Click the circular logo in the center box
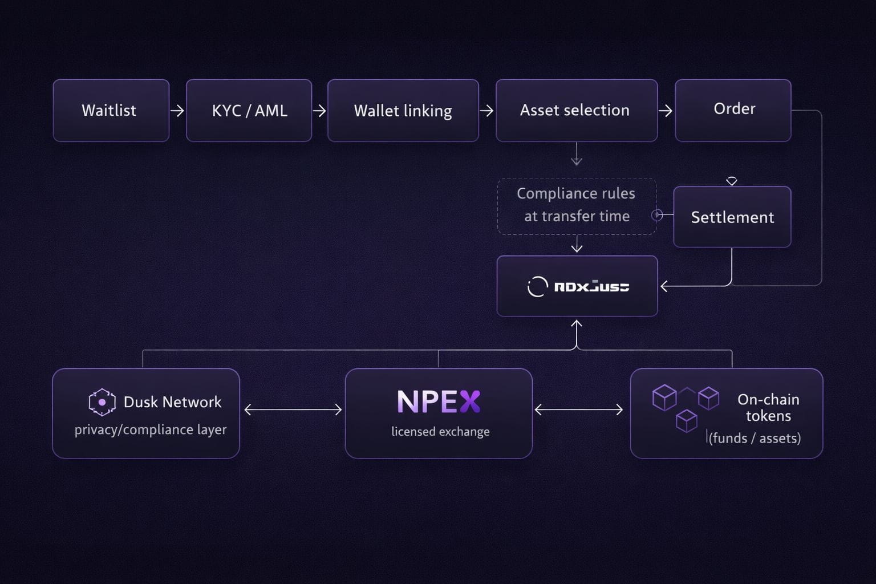The height and width of the screenshot is (584, 876). click(x=537, y=286)
